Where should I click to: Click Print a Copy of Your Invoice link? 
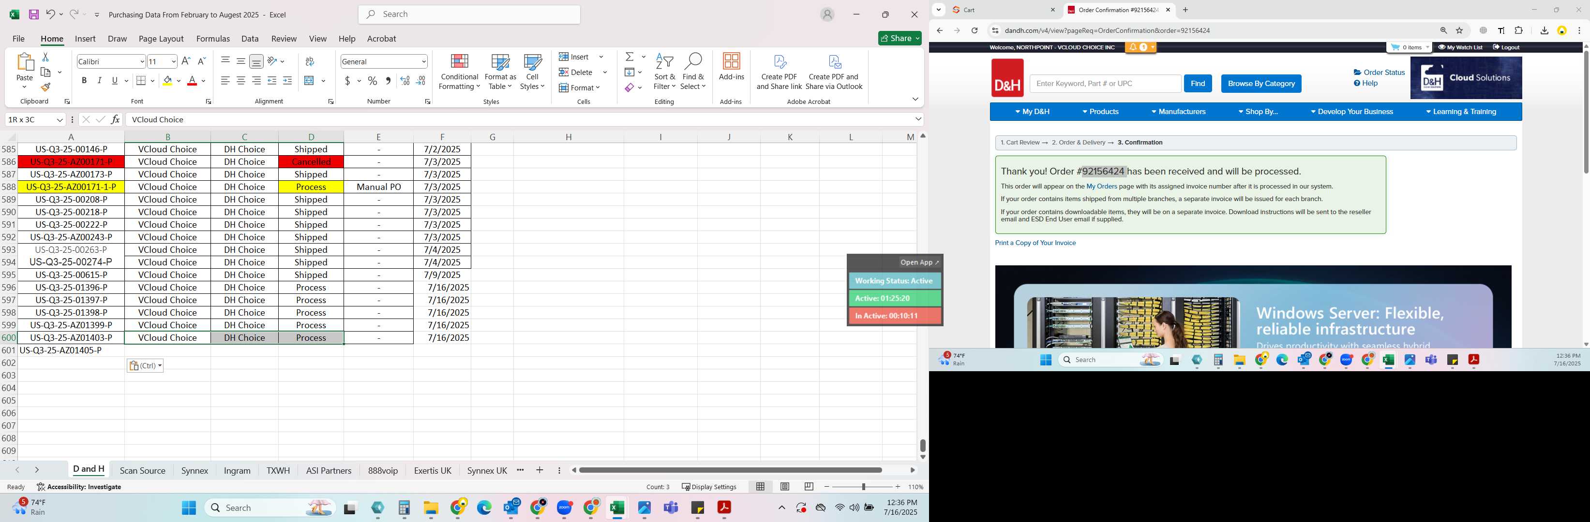pos(1035,243)
